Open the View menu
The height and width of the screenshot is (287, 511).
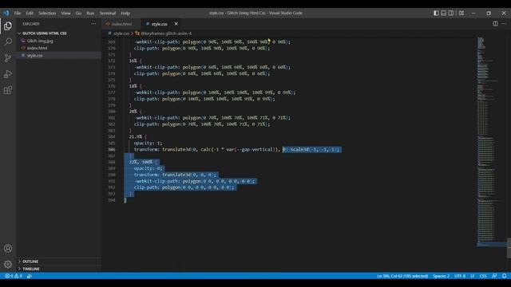pyautogui.click(x=65, y=13)
